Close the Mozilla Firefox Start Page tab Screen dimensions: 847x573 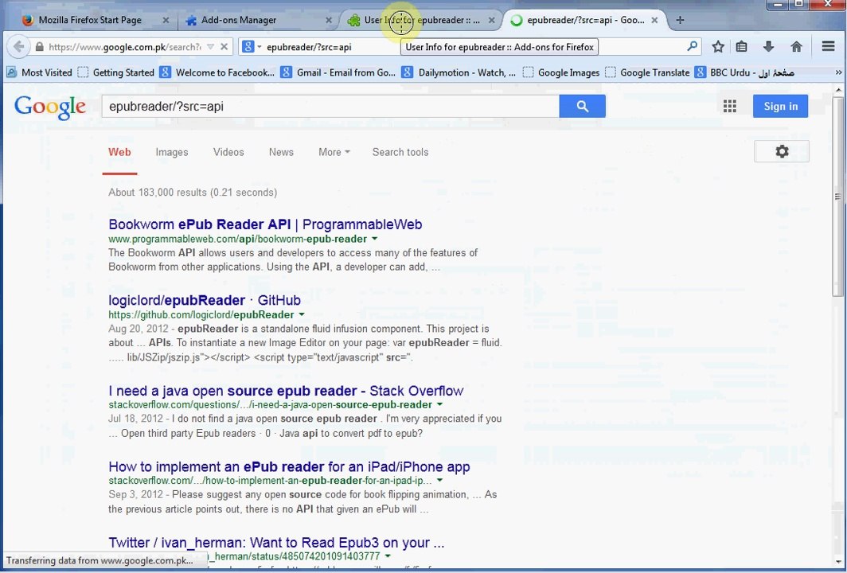166,20
